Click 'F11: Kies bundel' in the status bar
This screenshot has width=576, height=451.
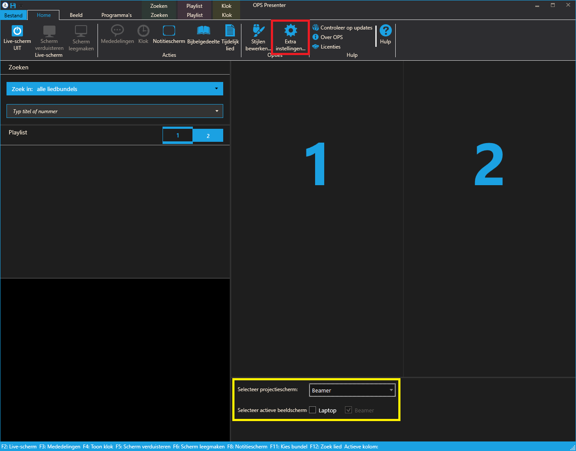coord(289,447)
